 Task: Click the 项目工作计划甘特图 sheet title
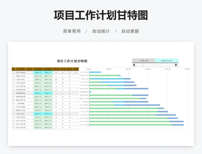point(72,61)
